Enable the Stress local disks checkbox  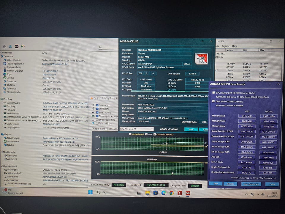click(x=97, y=119)
